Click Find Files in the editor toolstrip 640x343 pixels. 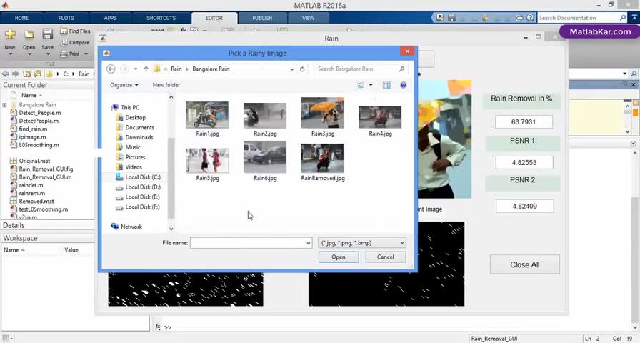[75, 31]
